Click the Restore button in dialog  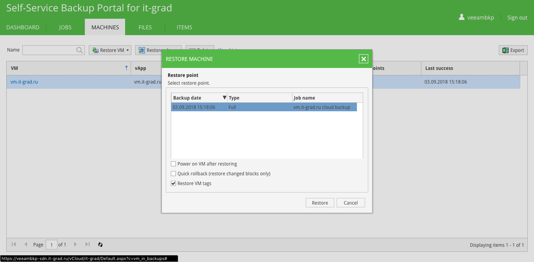pyautogui.click(x=320, y=203)
